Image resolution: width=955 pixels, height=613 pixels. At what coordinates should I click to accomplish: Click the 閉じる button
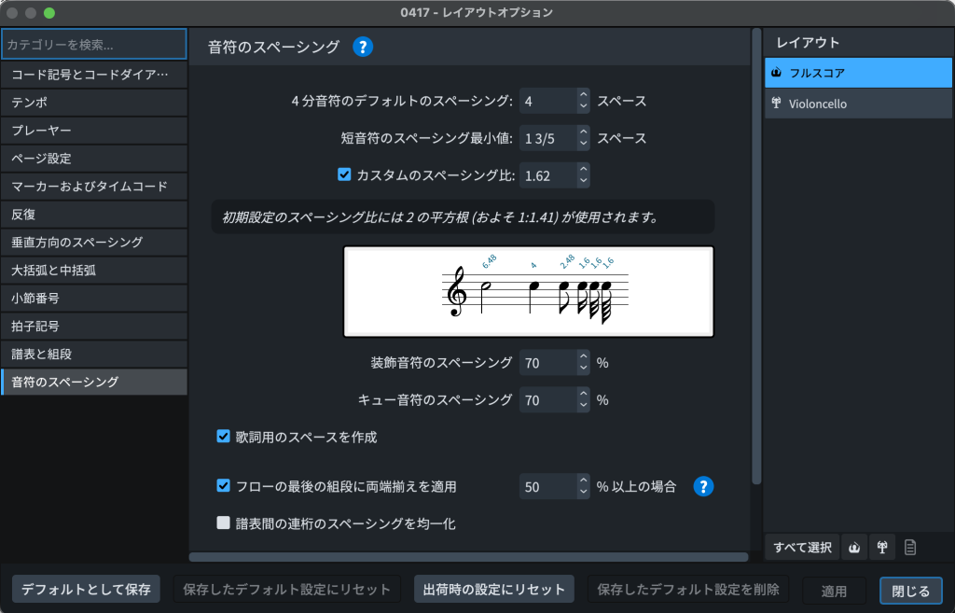pos(910,590)
